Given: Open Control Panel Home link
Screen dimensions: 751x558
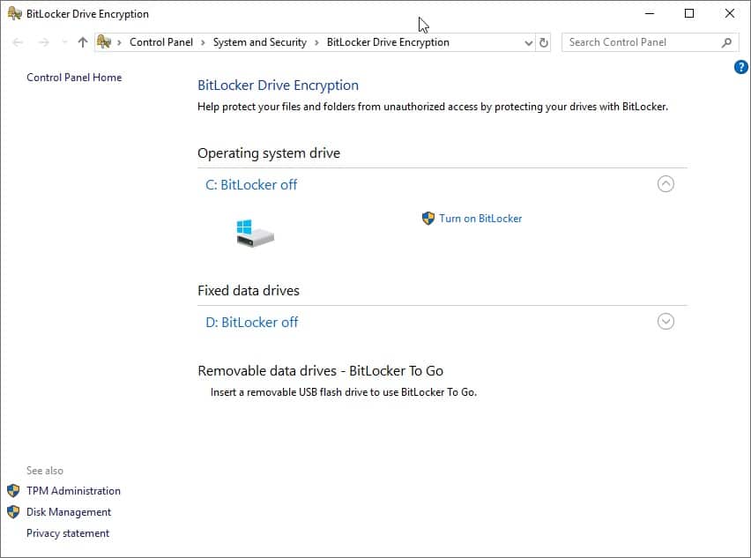Looking at the screenshot, I should click(74, 78).
